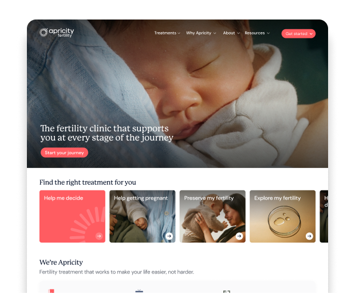Click the Start your journey button
Screen dimensions: 355x293
point(64,153)
